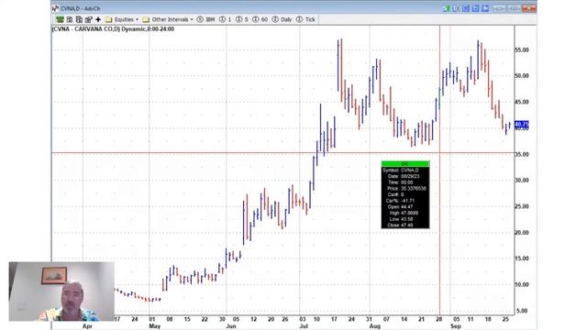Click the Aug month label on time axis
Viewport: 587px width, 330px height.
(x=375, y=326)
